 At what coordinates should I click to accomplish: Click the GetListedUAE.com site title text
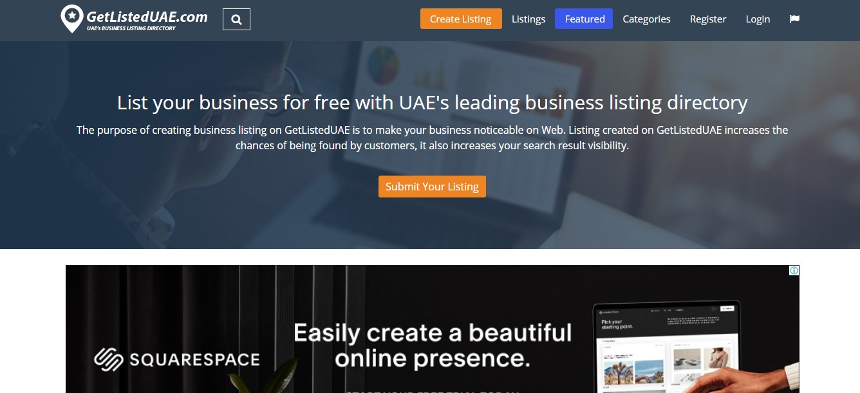147,17
